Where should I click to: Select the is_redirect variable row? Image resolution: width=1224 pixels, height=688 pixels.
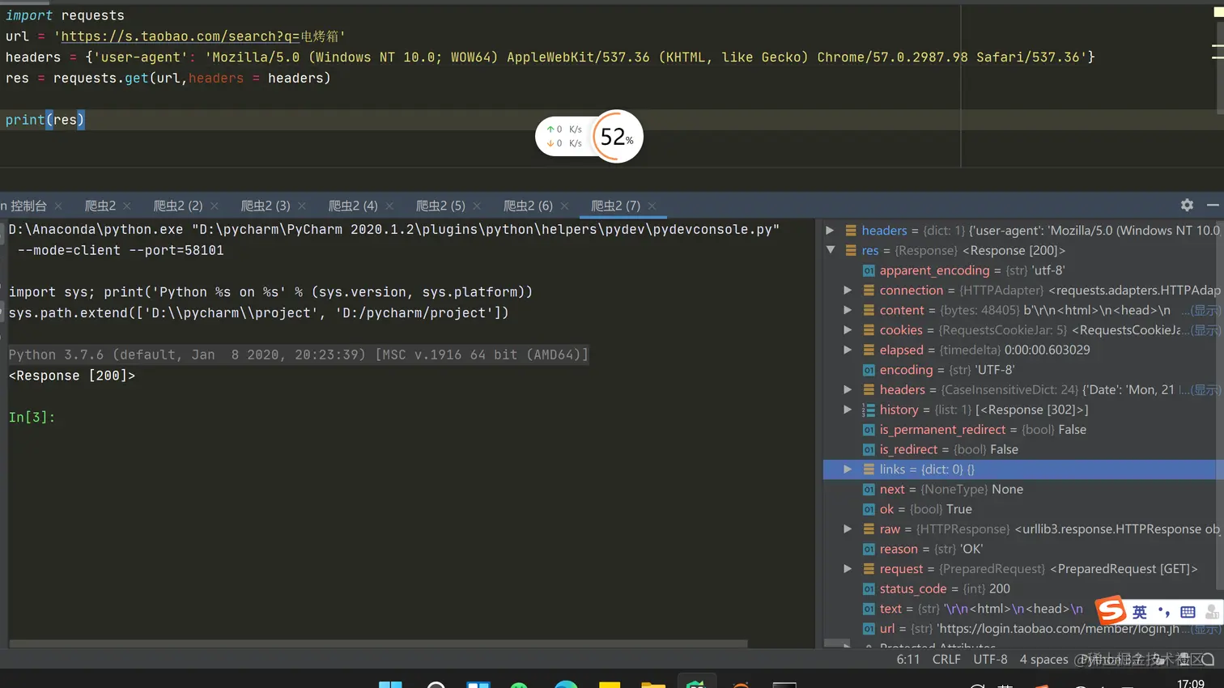[1022, 449]
